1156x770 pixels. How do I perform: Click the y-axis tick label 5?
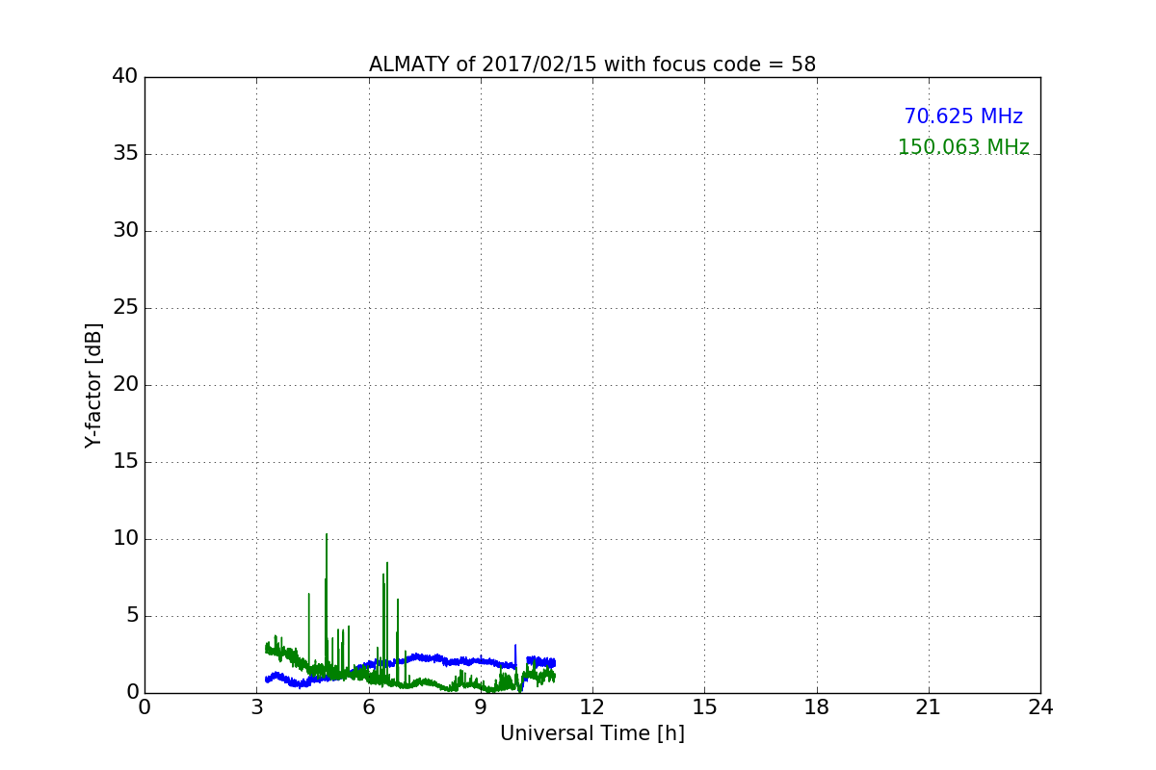(132, 616)
